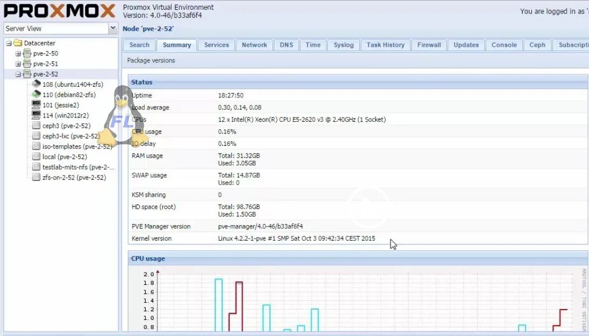Click SWAP usage Total: 14.87GB text
The height and width of the screenshot is (336, 589).
point(239,175)
